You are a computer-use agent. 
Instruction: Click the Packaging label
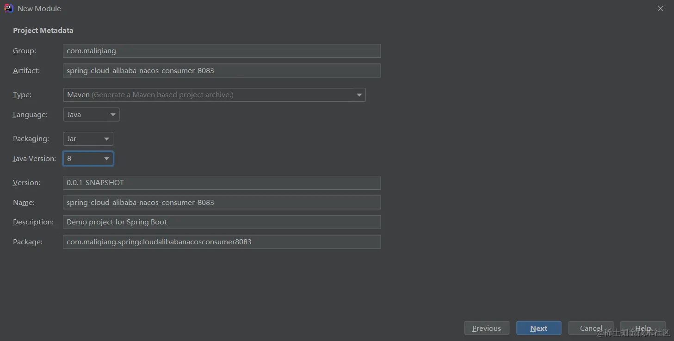[x=31, y=139]
